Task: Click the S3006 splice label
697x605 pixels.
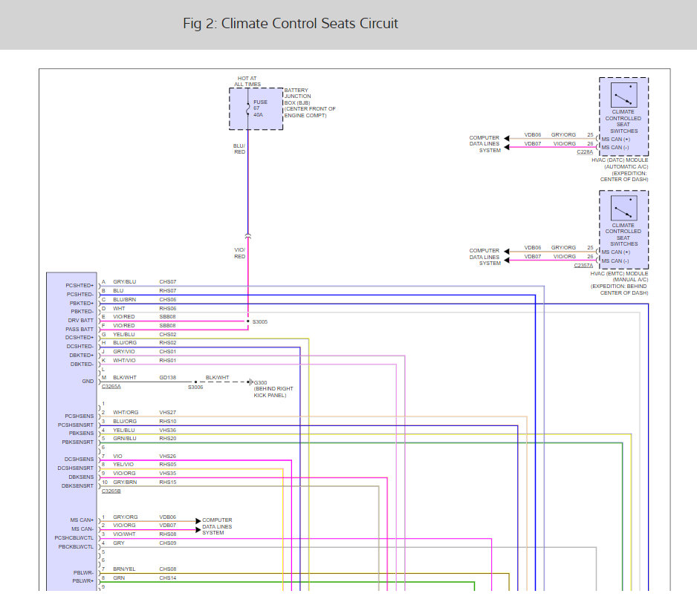Action: [x=195, y=387]
